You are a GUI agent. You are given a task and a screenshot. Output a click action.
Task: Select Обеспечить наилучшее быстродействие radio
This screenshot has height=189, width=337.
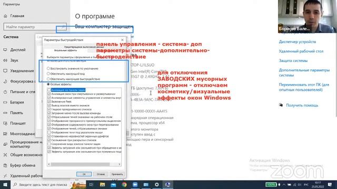click(x=48, y=79)
